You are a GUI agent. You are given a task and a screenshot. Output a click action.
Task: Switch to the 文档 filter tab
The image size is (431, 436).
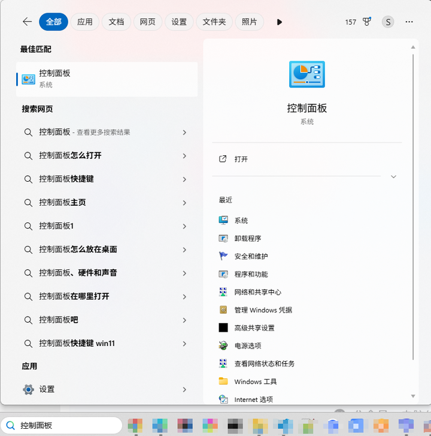[116, 22]
